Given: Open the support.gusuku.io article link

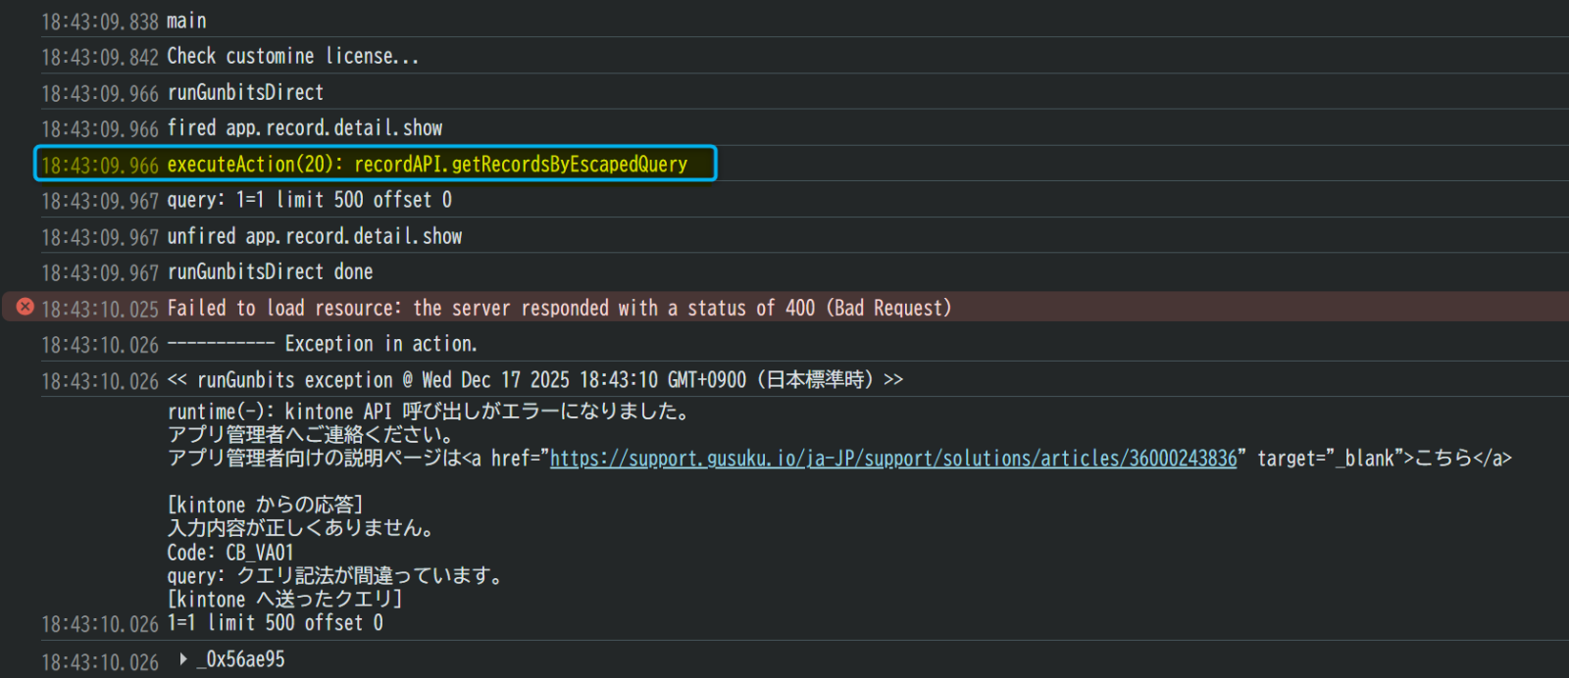Looking at the screenshot, I should (892, 459).
